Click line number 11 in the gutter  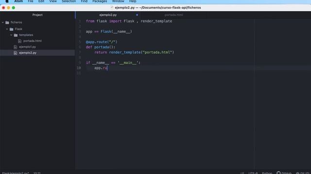pyautogui.click(x=79, y=73)
